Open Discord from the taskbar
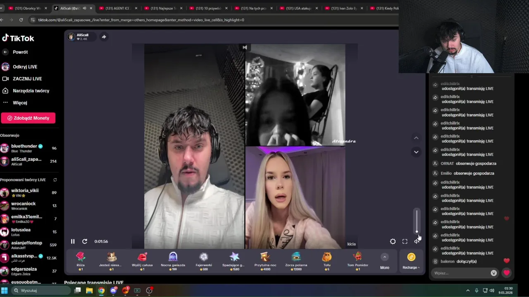The height and width of the screenshot is (297, 529). click(113, 290)
